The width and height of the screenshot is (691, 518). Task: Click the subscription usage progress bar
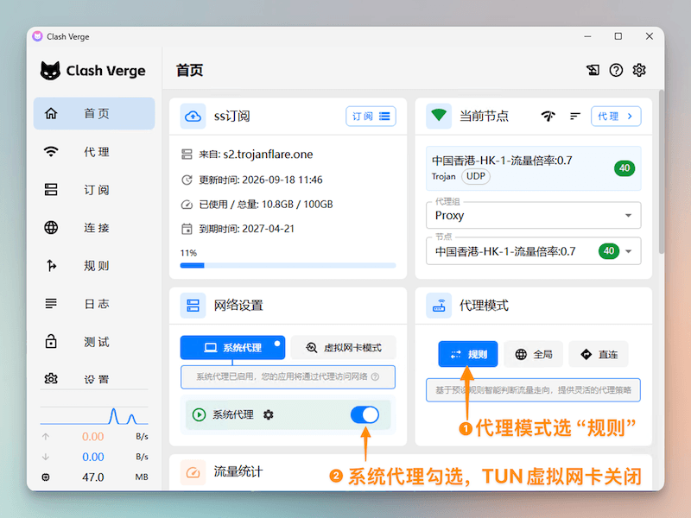coord(288,266)
